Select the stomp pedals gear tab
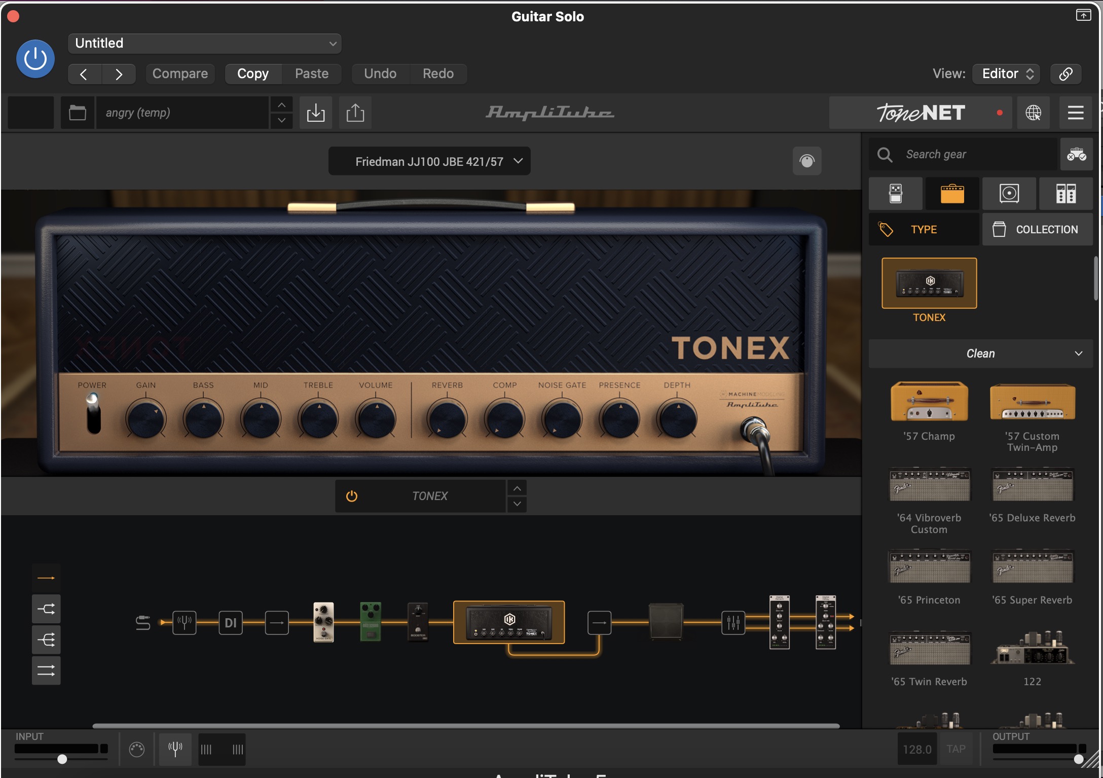This screenshot has height=778, width=1103. tap(896, 194)
